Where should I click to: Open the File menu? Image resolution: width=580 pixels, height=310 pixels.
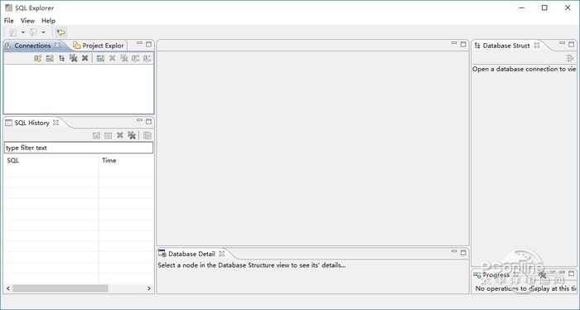tap(8, 21)
